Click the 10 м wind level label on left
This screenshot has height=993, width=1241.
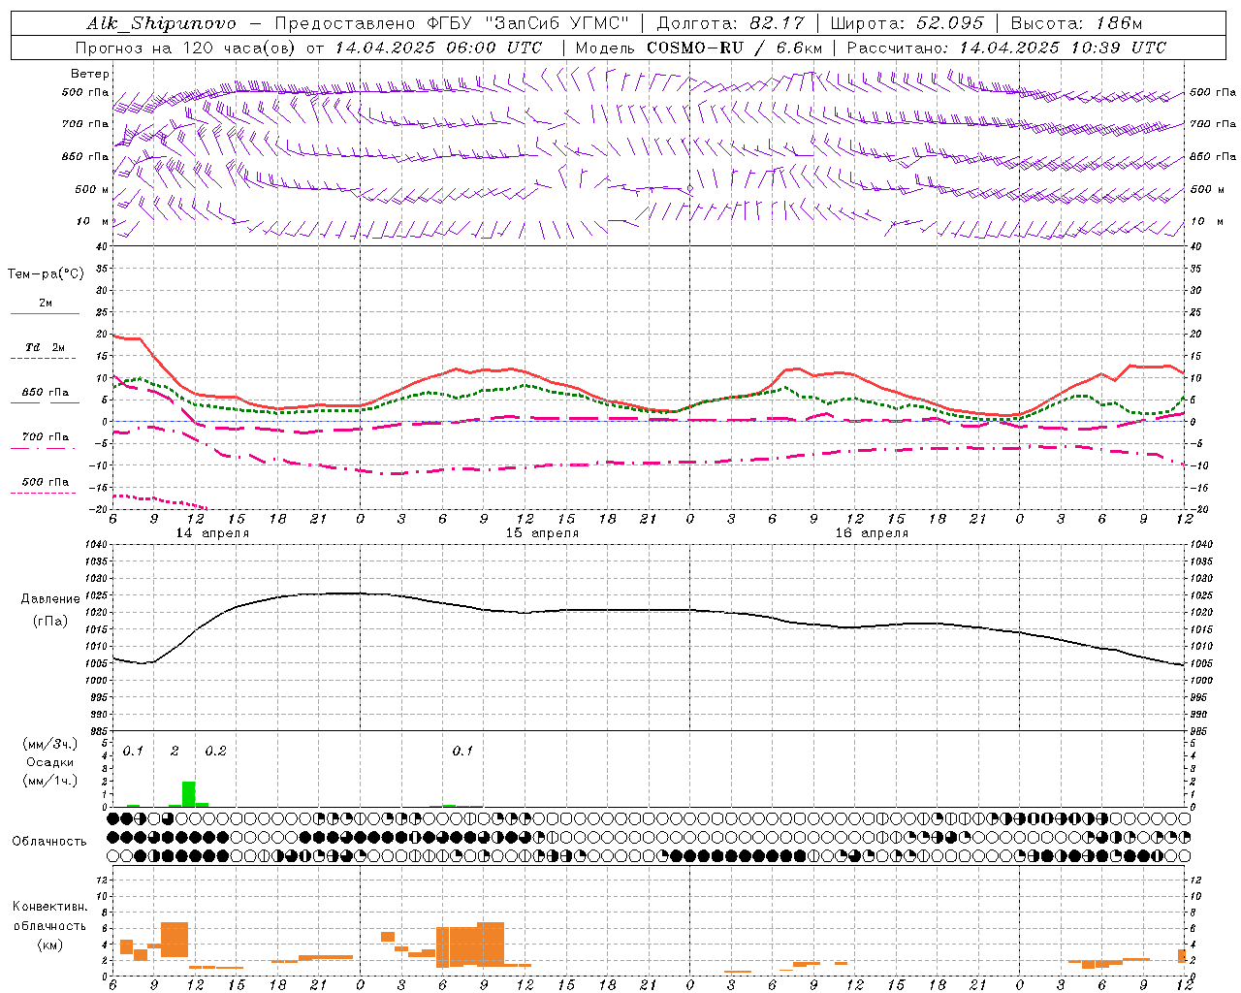92,221
